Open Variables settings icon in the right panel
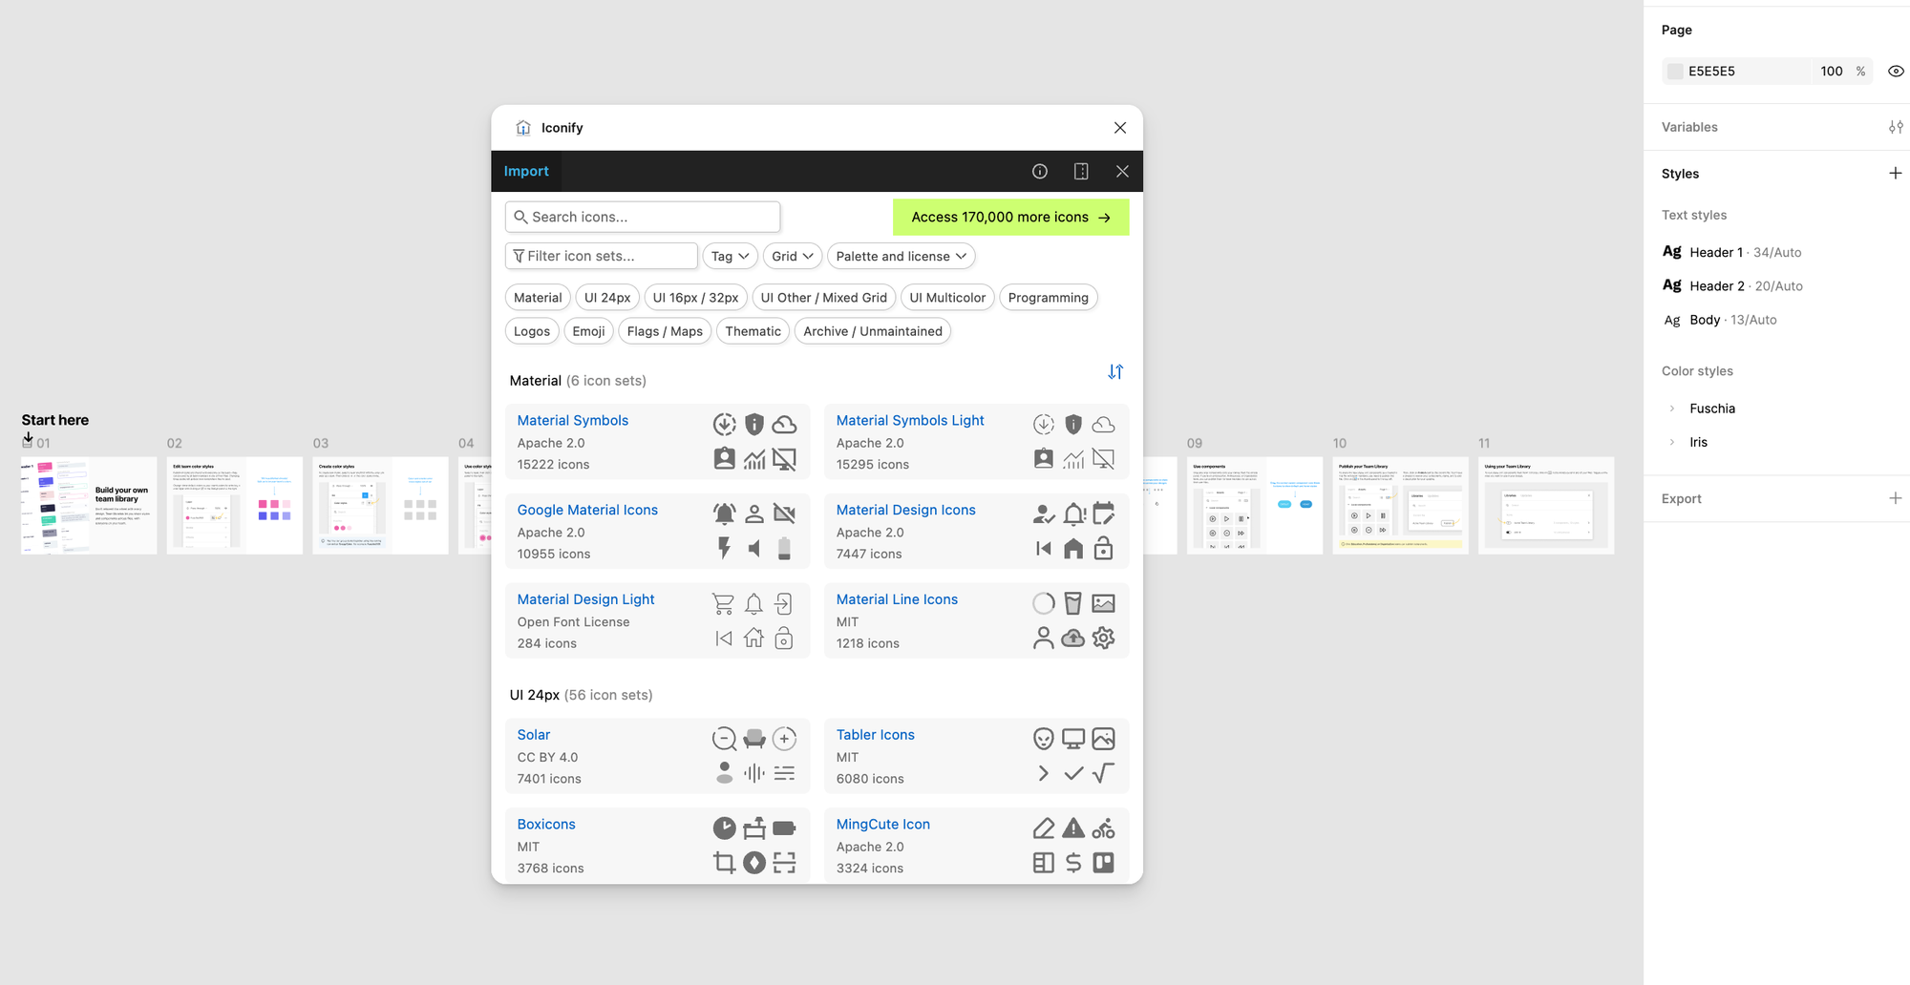Screen dimensions: 1910x985 1896,127
